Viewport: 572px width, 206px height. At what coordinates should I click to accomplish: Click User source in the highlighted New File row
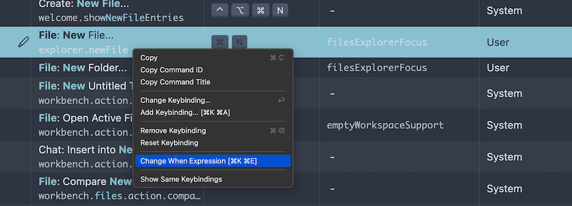coord(498,42)
